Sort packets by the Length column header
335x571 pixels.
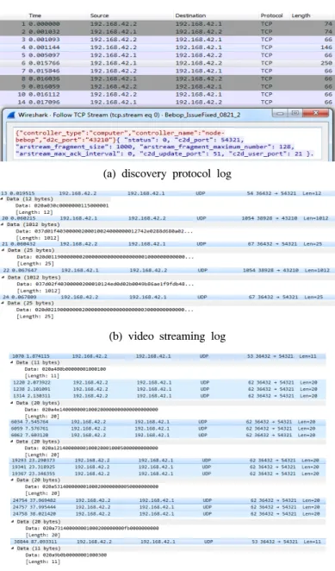301,16
